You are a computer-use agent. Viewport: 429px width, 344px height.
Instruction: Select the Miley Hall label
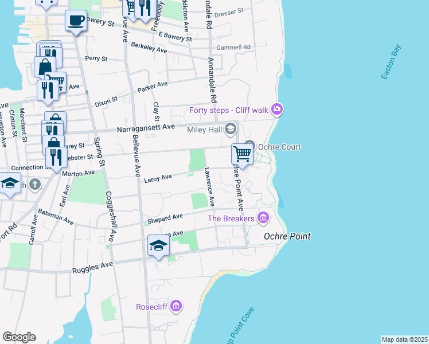click(x=204, y=130)
